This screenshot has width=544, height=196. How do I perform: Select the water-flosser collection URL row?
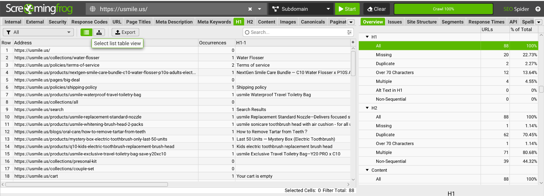pos(175,58)
